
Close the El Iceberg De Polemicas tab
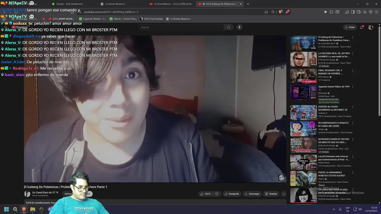click(x=241, y=4)
